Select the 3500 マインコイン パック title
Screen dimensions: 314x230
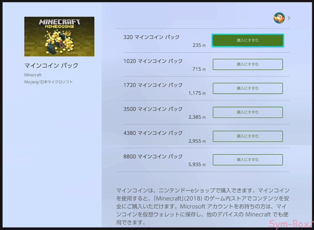pos(153,109)
